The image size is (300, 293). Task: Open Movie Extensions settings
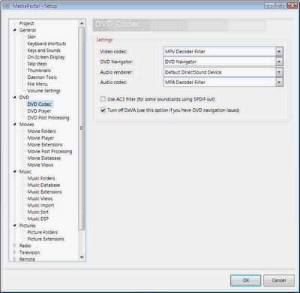[45, 145]
